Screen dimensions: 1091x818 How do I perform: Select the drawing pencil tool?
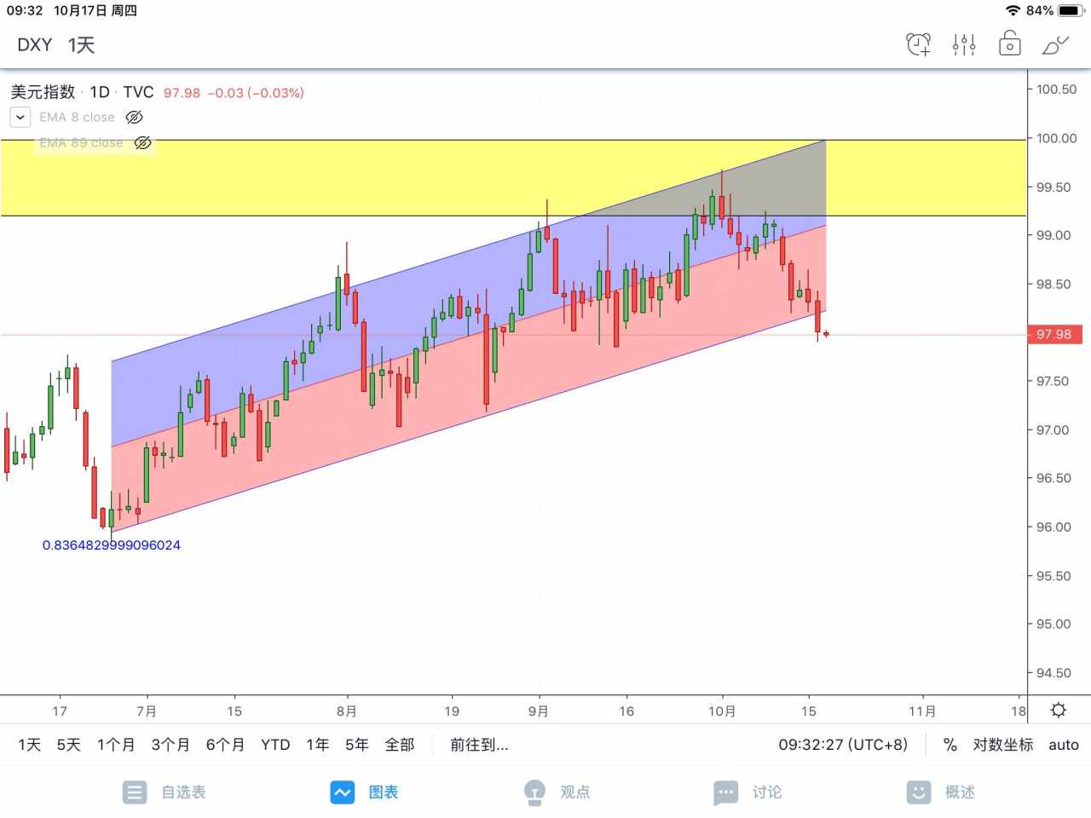click(x=1055, y=44)
